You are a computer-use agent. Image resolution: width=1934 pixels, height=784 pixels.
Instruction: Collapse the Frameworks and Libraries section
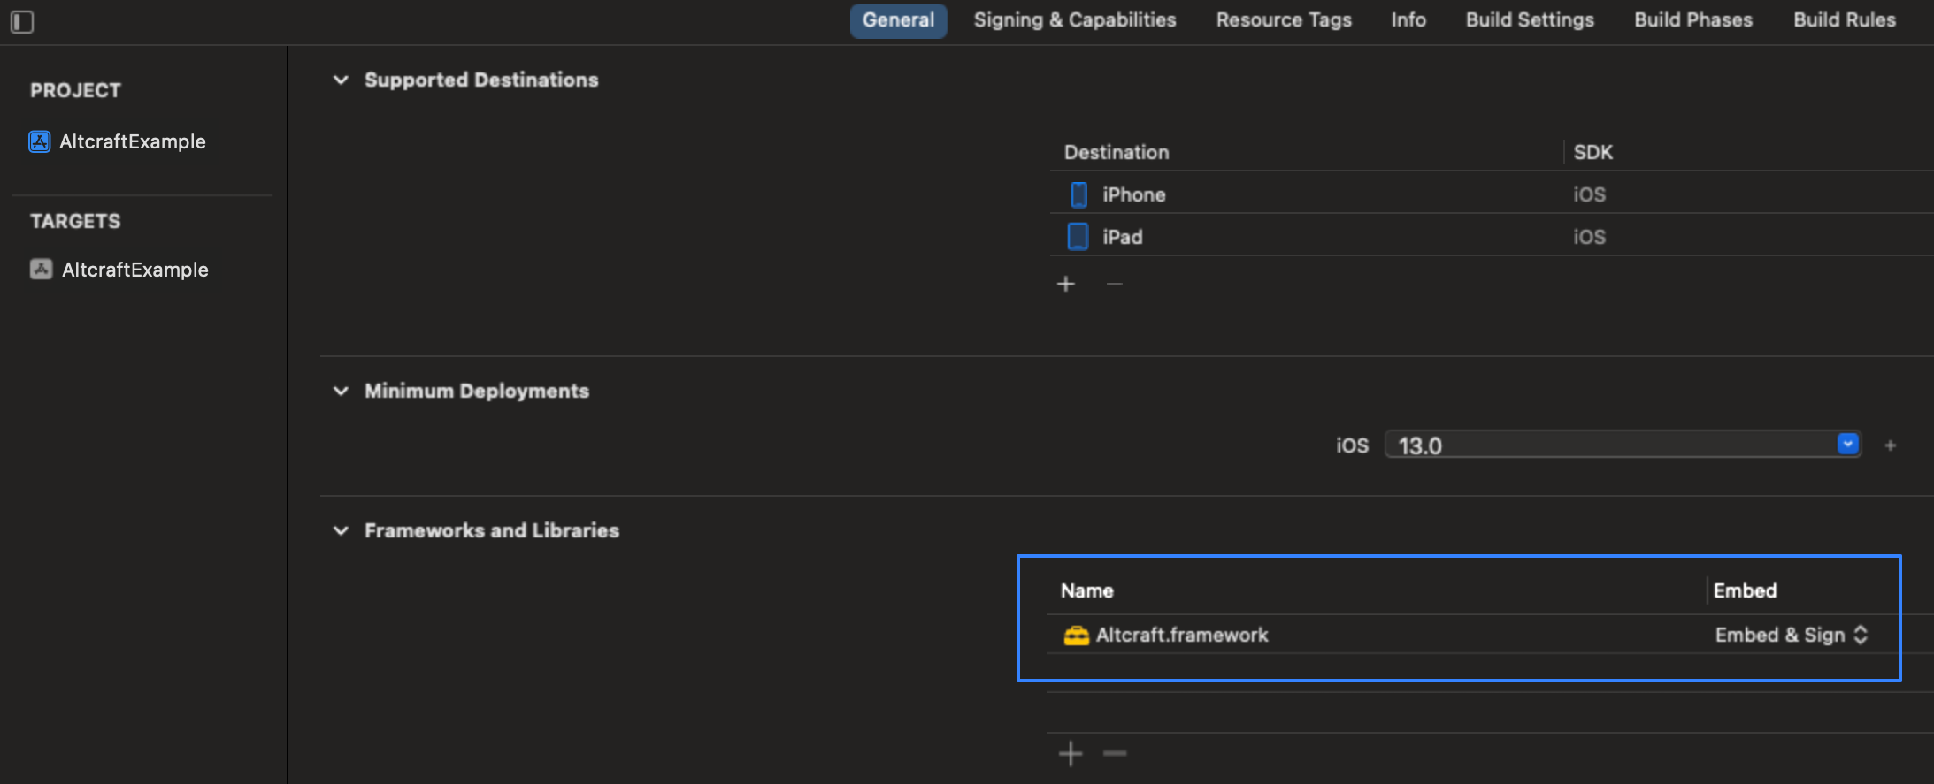341,530
